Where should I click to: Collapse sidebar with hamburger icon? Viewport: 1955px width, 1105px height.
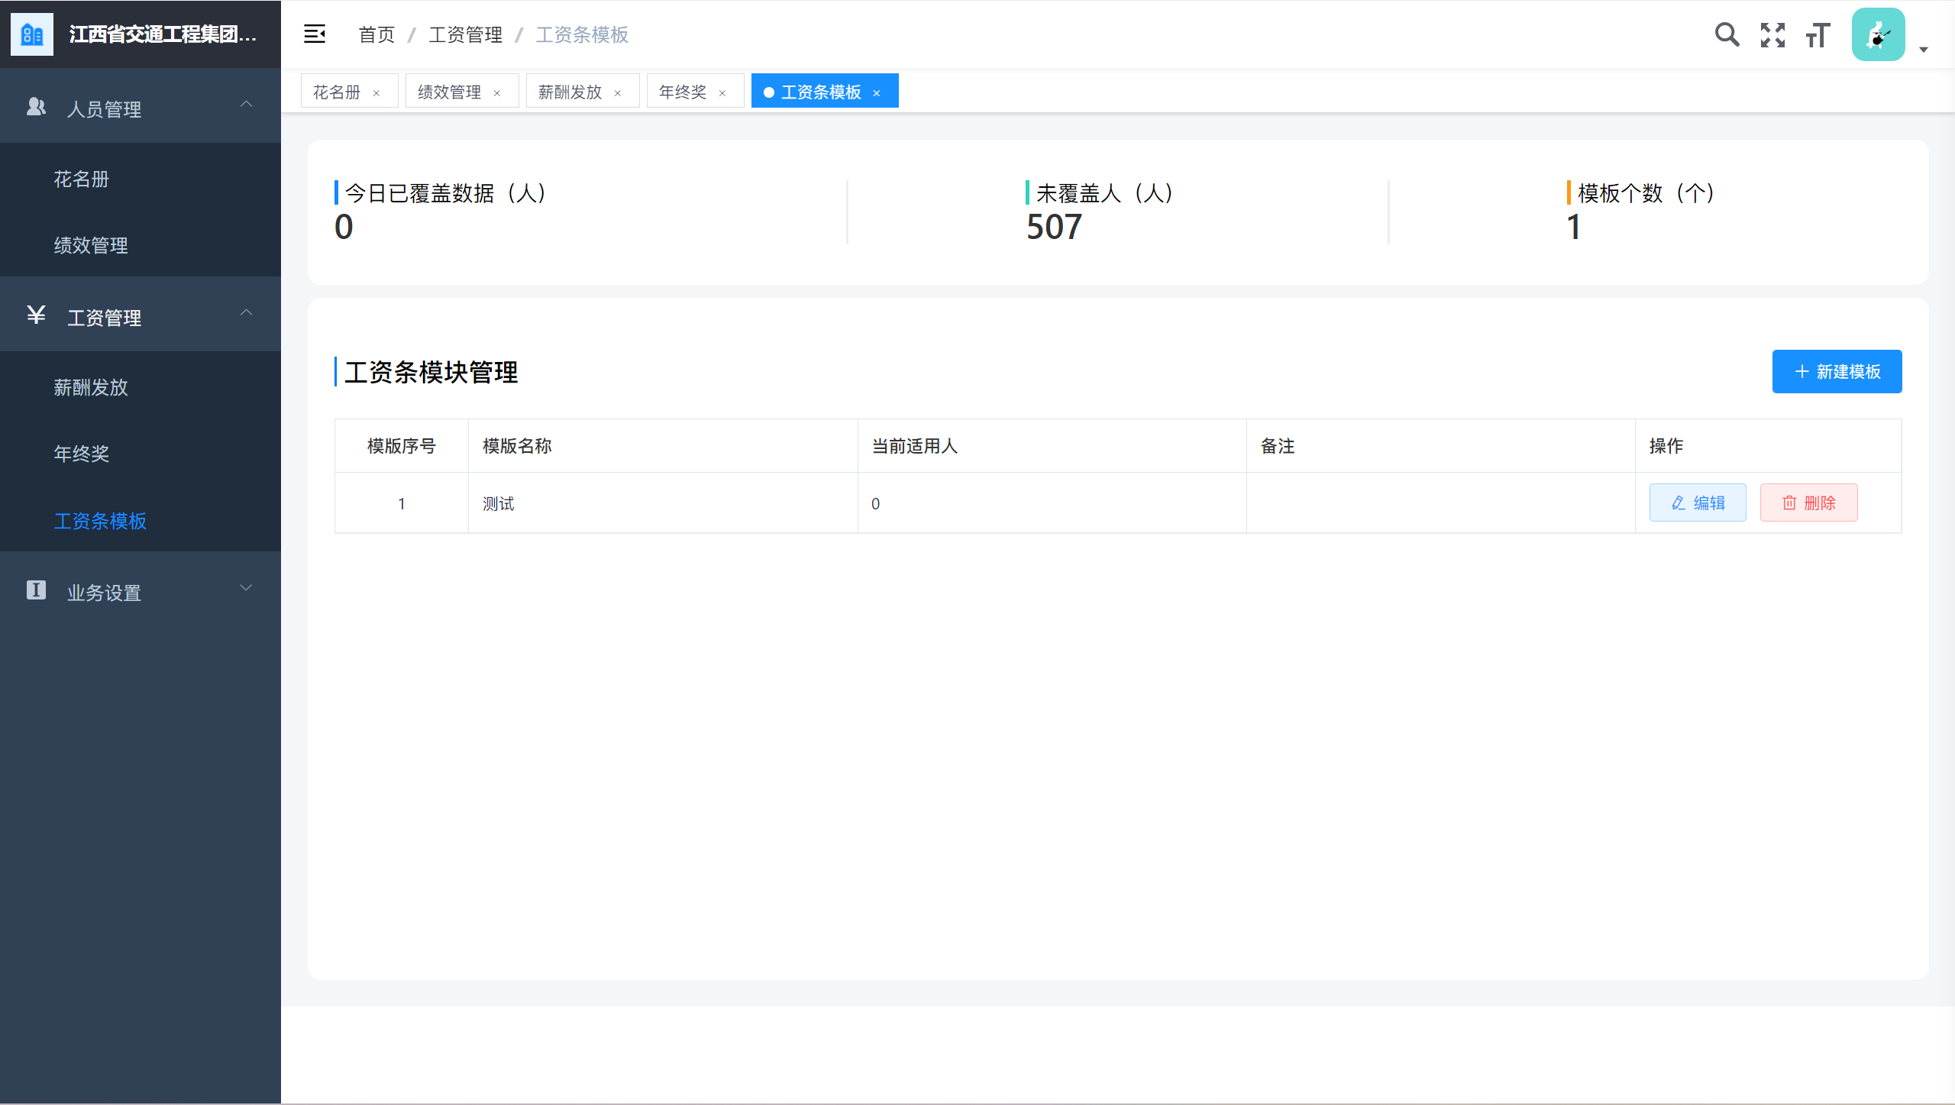pos(315,34)
